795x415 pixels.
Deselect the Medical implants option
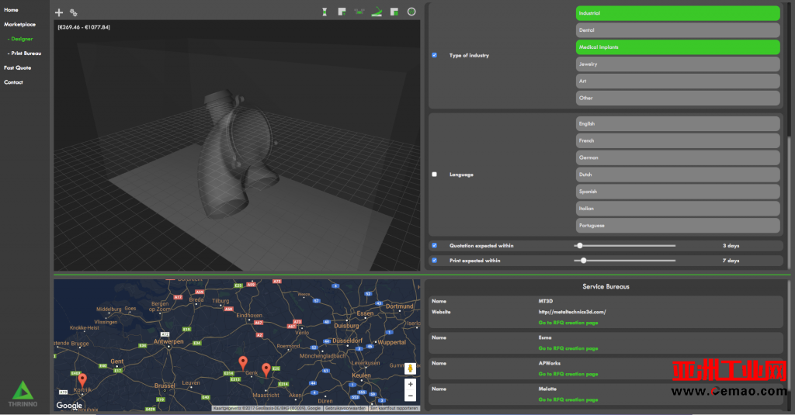(677, 47)
